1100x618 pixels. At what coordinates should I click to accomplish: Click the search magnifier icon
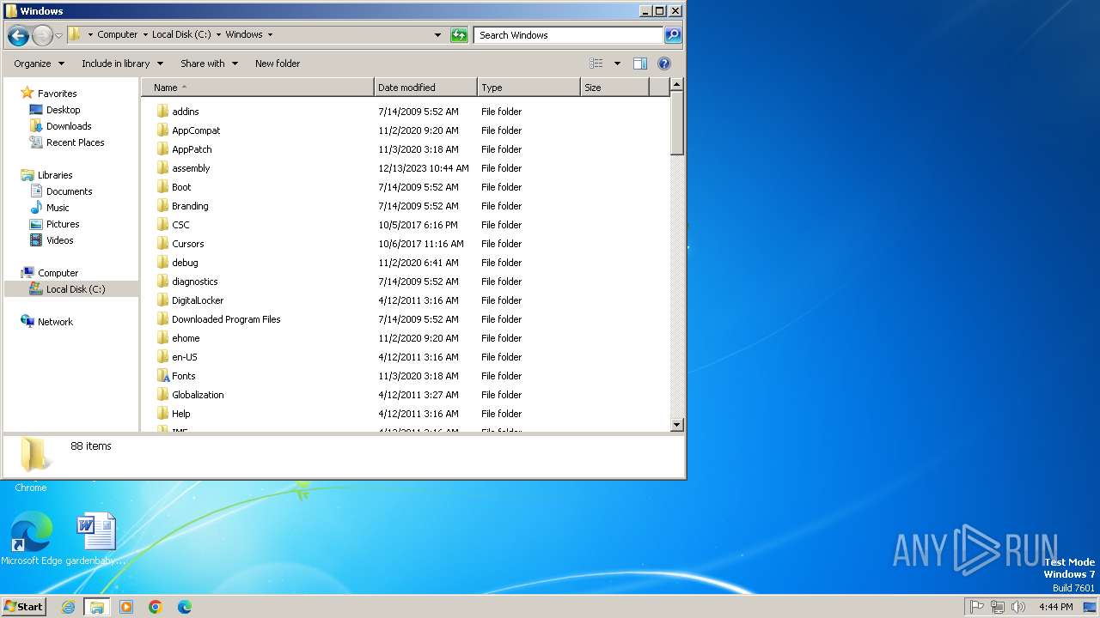(673, 35)
